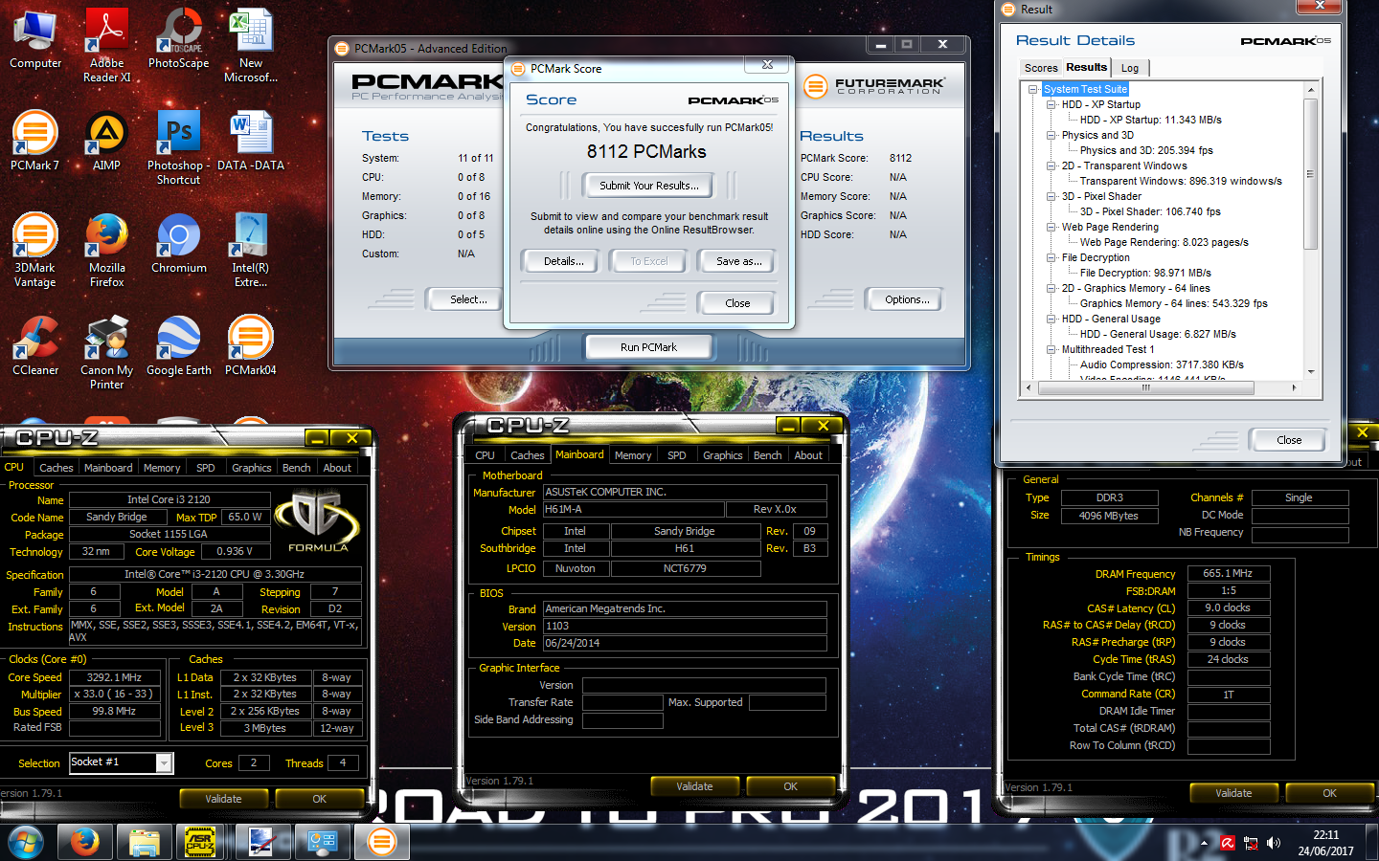Click the volume speaker tray icon
The image size is (1379, 861).
1274,843
